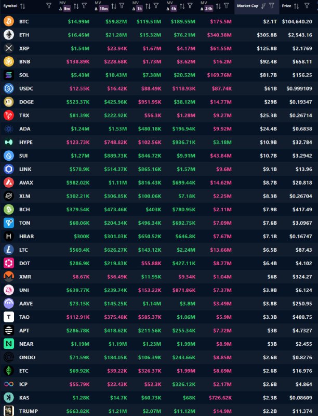The height and width of the screenshot is (416, 318).
Task: Click the Bitcoin Cash BCH icon
Action: tap(9, 210)
